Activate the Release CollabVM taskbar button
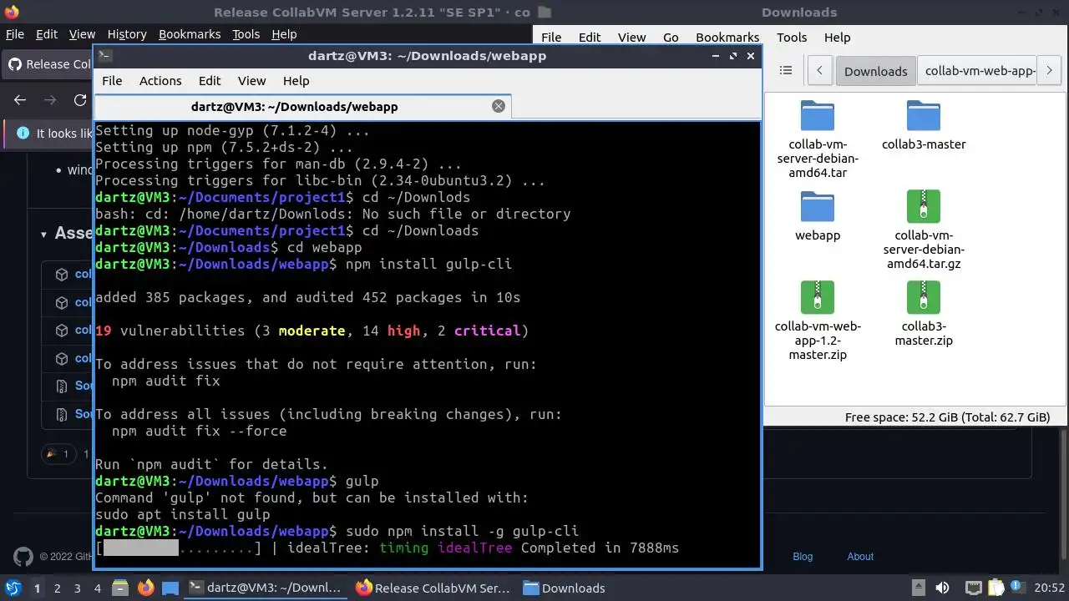Viewport: 1069px width, 601px height. point(433,588)
